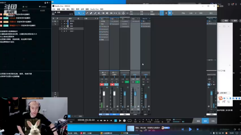Open the 乐曲 menu

[63, 9]
